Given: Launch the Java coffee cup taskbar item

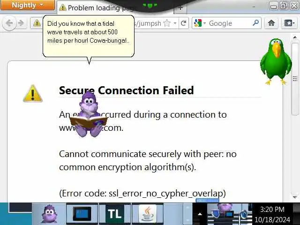Looking at the screenshot, I should point(147,214).
